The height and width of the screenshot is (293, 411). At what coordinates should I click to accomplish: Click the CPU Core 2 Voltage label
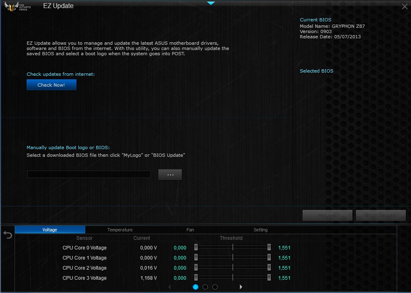point(84,268)
